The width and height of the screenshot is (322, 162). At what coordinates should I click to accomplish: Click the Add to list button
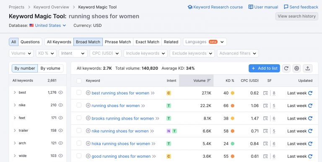click(x=264, y=68)
